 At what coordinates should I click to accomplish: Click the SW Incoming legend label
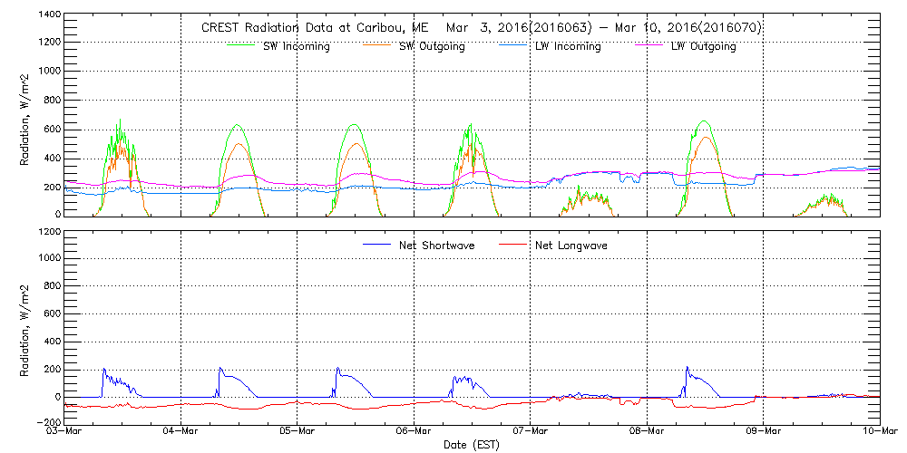[x=295, y=47]
